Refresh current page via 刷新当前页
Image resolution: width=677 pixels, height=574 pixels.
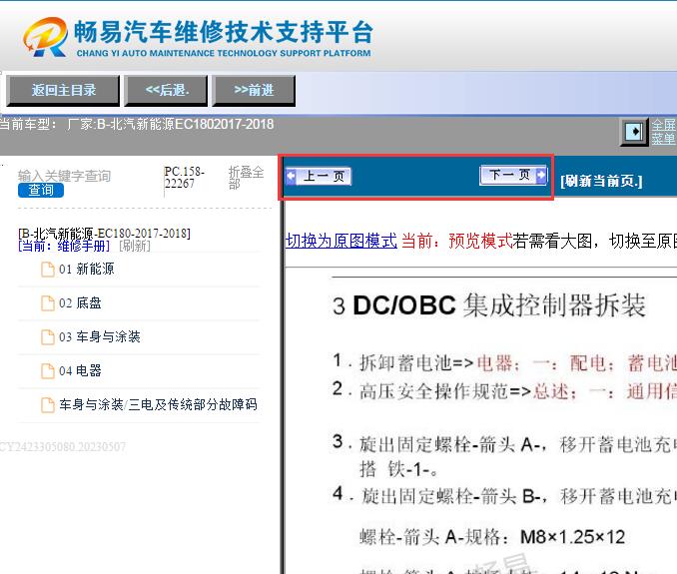[601, 181]
